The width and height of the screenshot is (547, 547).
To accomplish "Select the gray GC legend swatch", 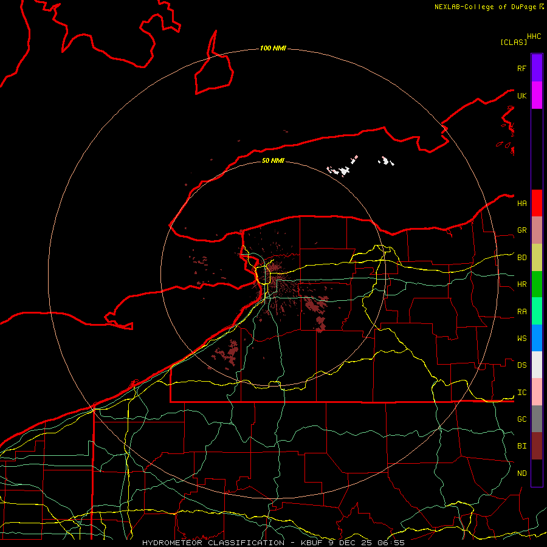I will (537, 419).
